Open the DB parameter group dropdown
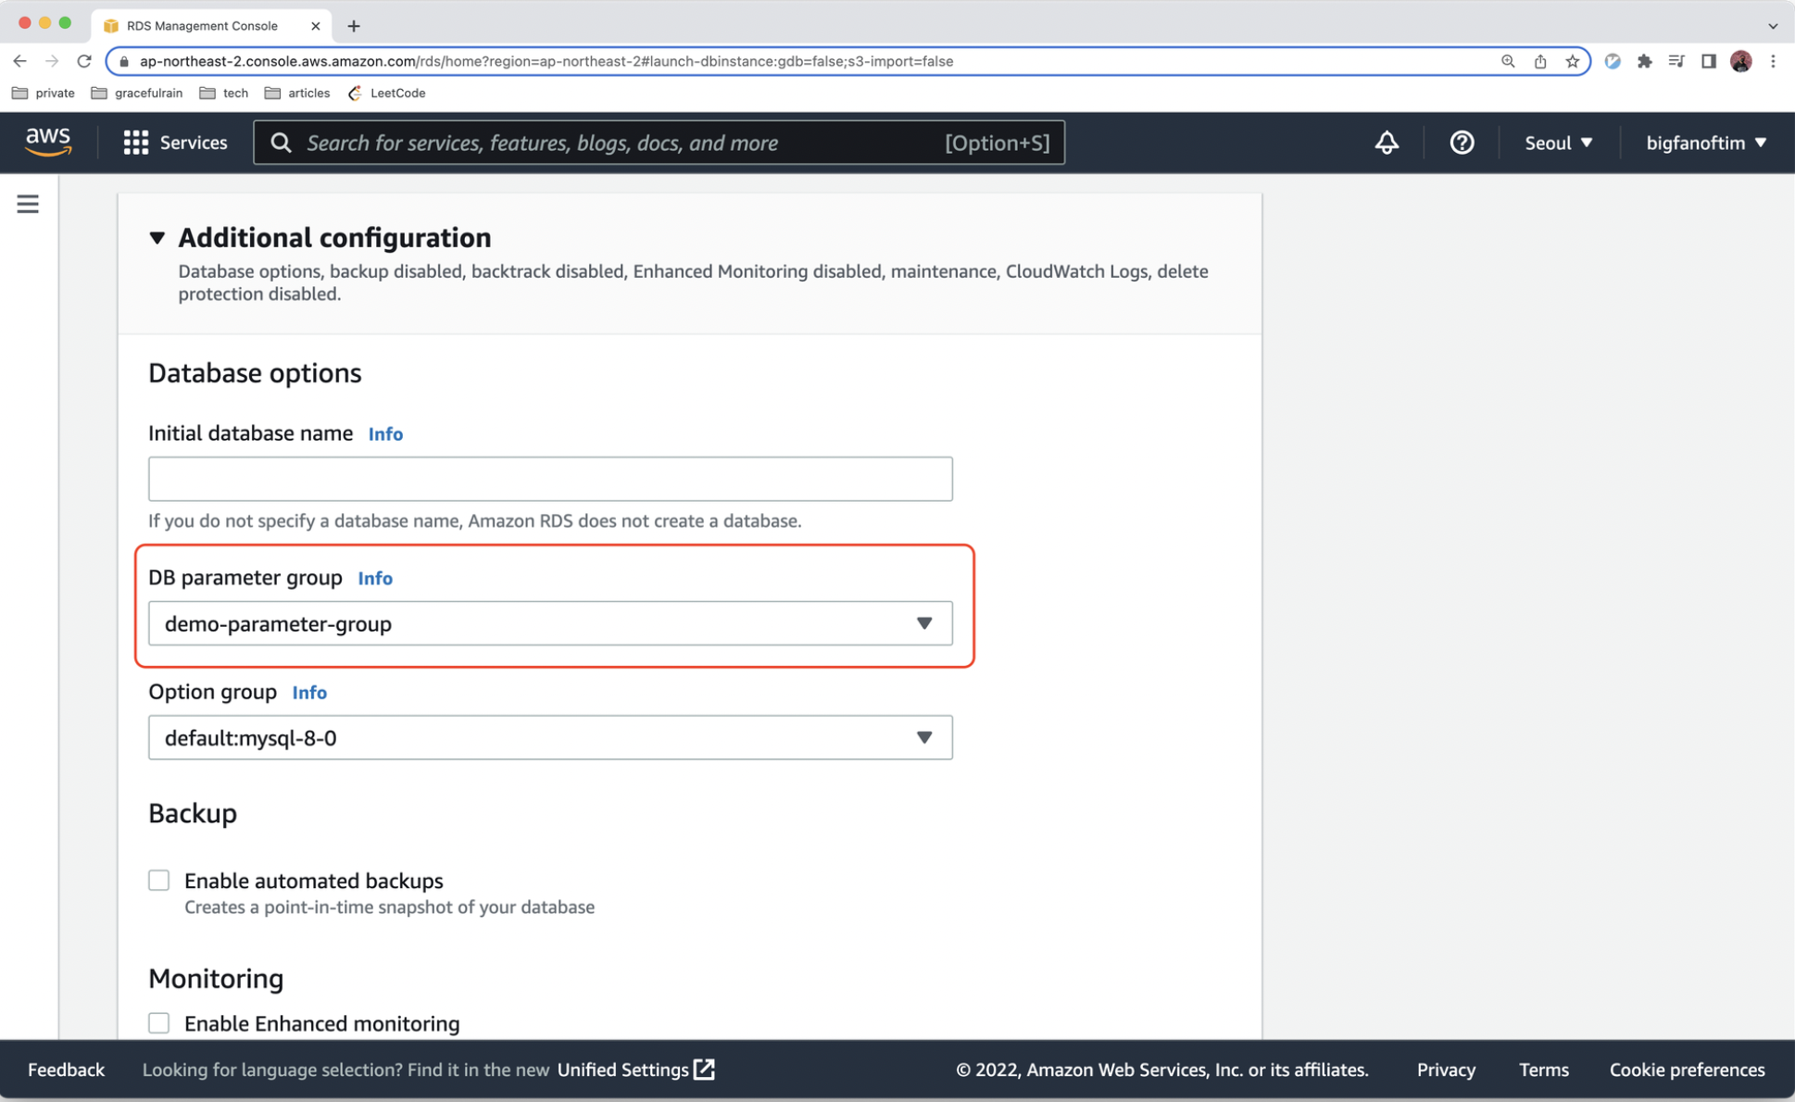The image size is (1795, 1102). coord(550,623)
